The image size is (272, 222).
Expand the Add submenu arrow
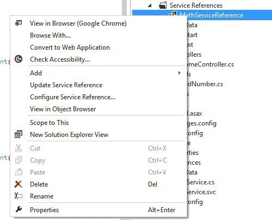[179, 73]
